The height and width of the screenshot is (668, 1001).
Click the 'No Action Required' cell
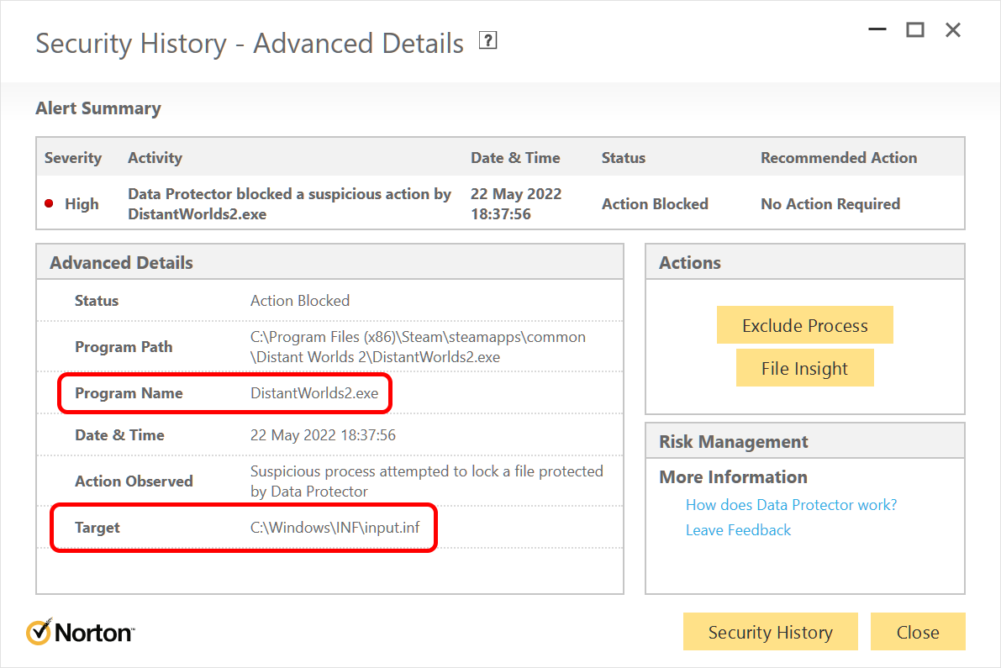(x=830, y=203)
